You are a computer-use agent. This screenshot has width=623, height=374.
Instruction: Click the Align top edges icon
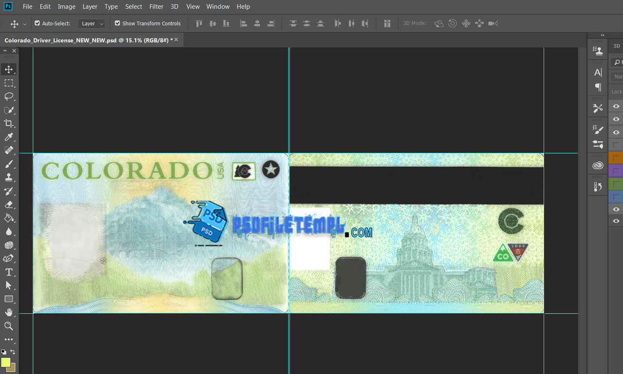click(199, 23)
